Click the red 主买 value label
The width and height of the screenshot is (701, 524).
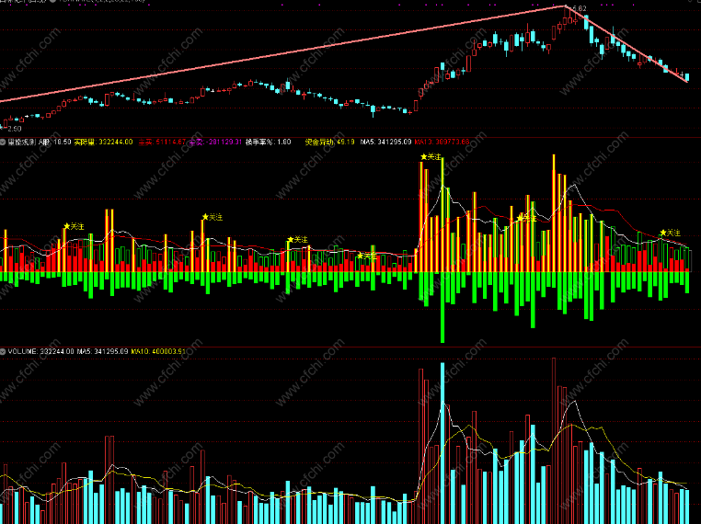pos(162,142)
